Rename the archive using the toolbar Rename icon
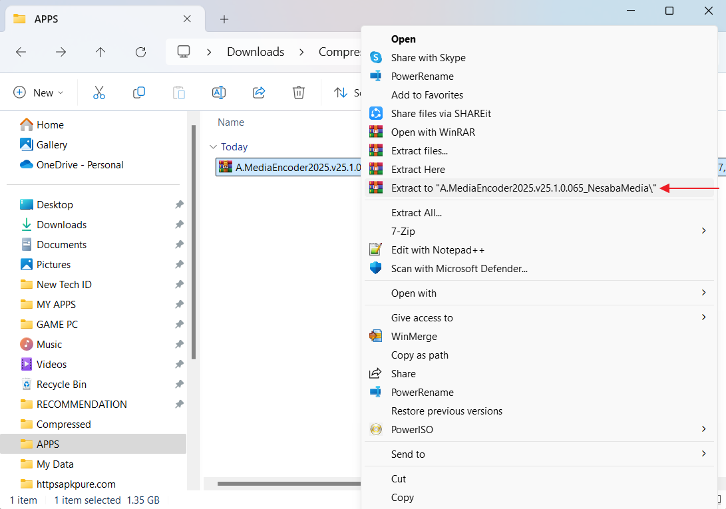726x509 pixels. 219,92
